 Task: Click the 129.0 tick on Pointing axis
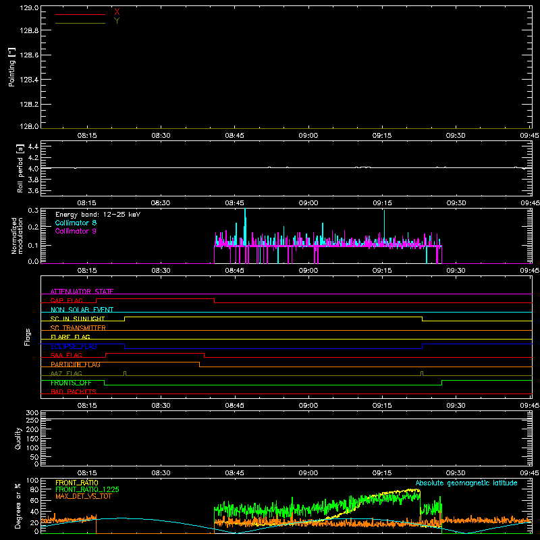coord(29,8)
